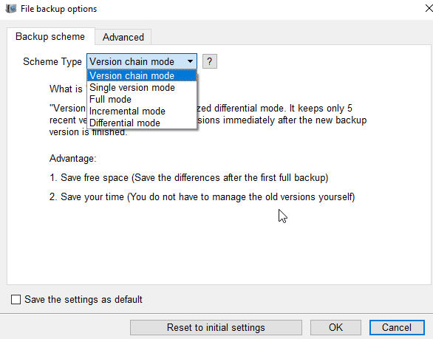Click the Scheme Type combo box field
The image size is (433, 339).
tap(142, 61)
